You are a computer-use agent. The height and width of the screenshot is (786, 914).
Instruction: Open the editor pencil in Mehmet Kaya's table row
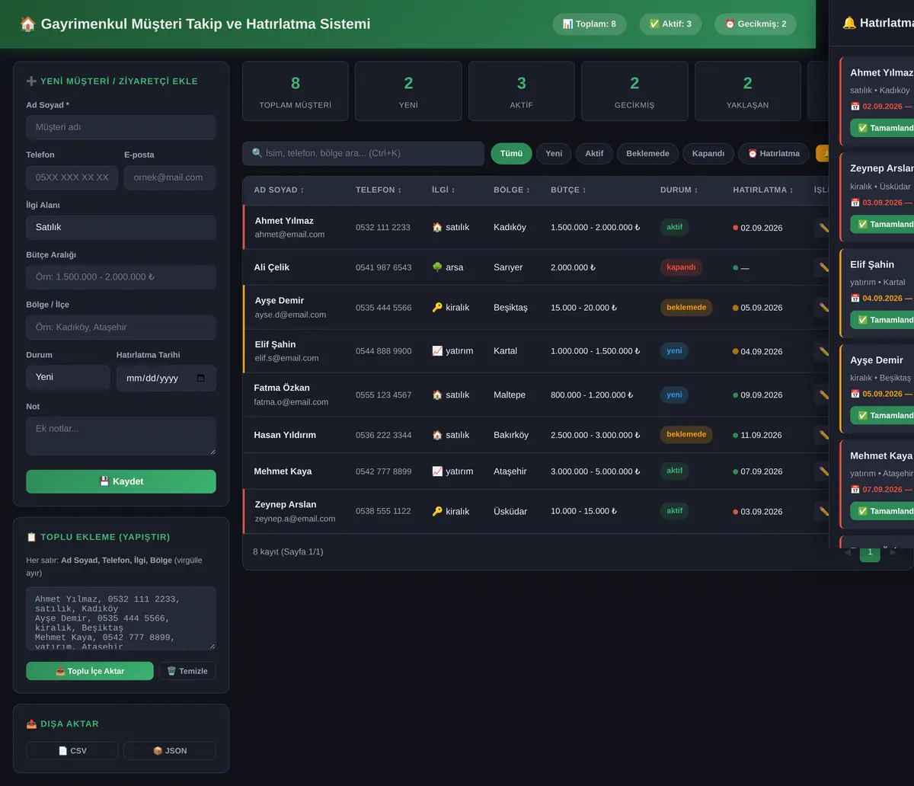click(823, 471)
